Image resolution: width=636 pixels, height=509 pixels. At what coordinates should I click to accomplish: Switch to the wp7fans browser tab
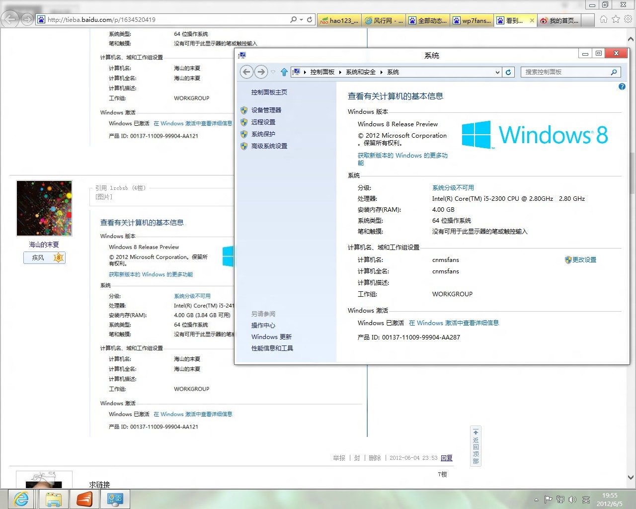point(472,20)
